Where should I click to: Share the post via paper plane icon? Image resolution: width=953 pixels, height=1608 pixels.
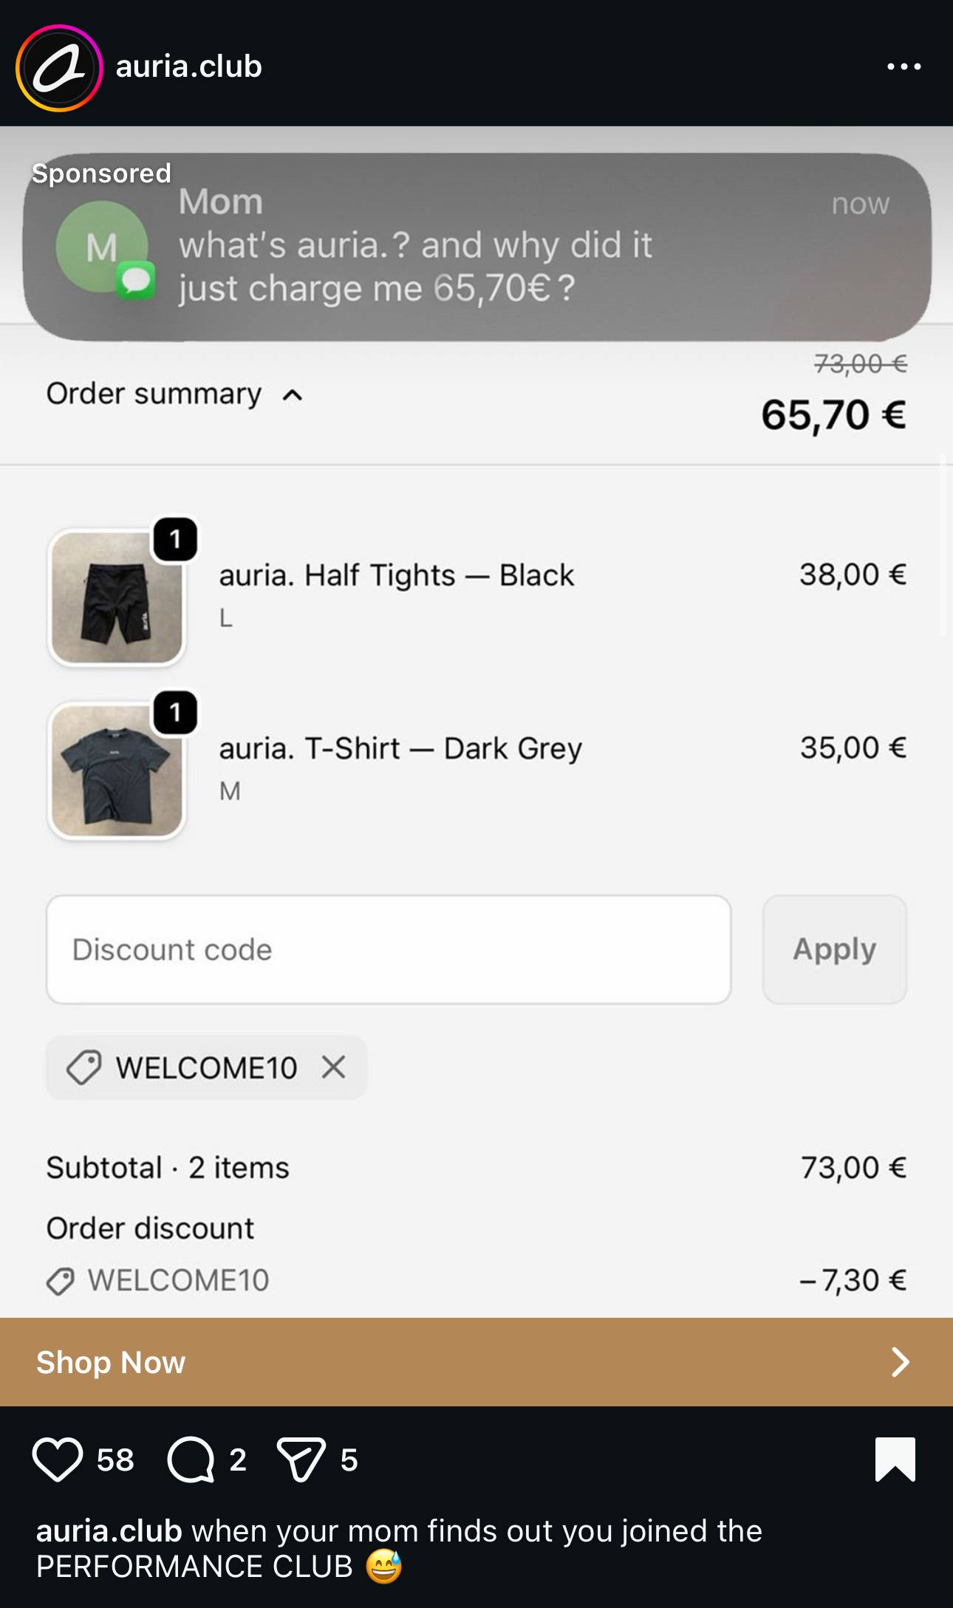301,1460
